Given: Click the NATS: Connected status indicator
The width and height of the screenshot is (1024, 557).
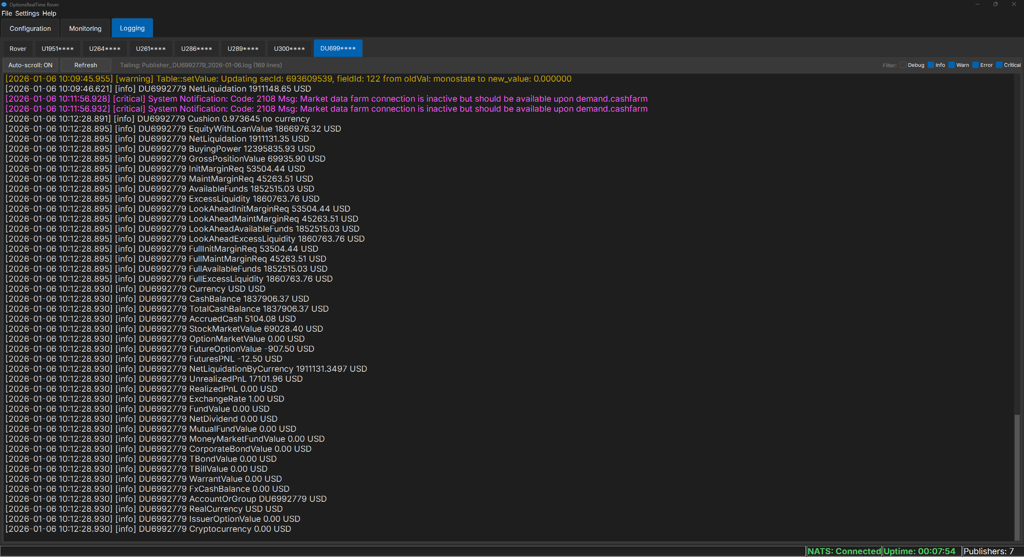Looking at the screenshot, I should point(844,551).
